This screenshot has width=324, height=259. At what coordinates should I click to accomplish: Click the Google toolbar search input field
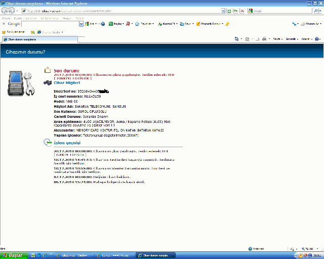click(x=50, y=24)
